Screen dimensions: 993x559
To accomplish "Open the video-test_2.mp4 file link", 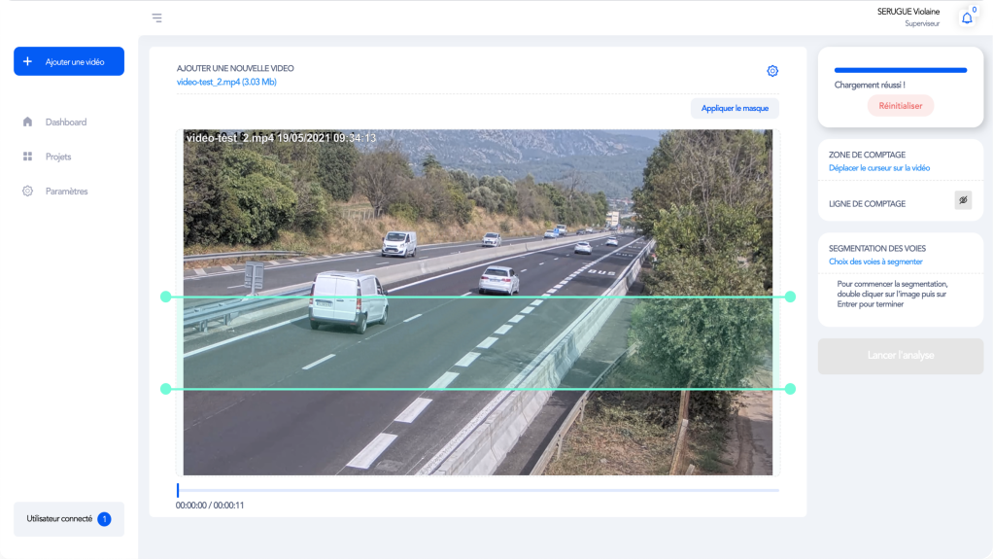I will coord(226,82).
